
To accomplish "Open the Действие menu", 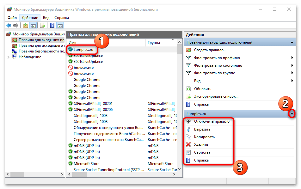I will 30,18.
